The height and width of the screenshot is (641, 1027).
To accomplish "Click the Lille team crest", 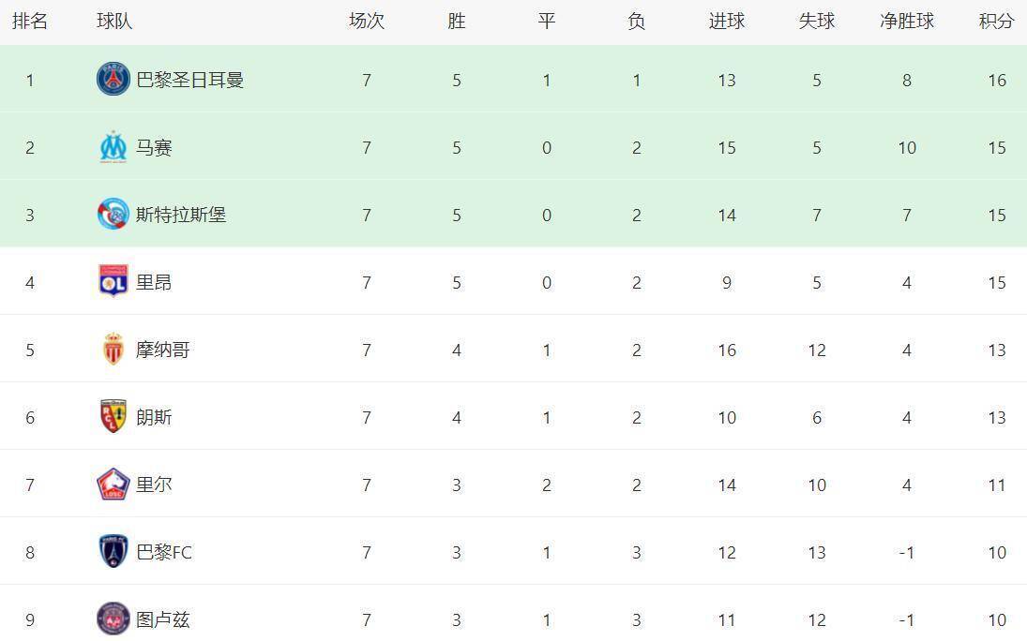I will (x=113, y=484).
